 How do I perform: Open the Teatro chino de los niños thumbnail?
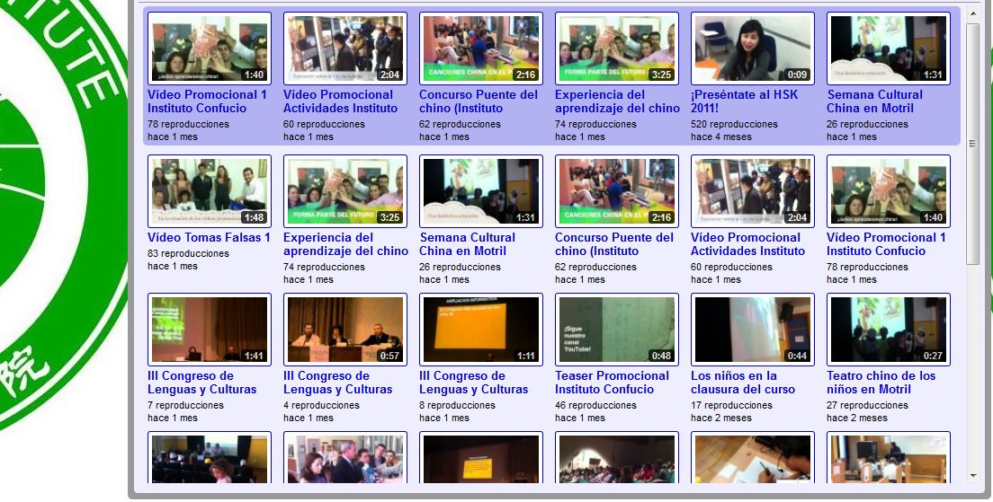tap(889, 330)
